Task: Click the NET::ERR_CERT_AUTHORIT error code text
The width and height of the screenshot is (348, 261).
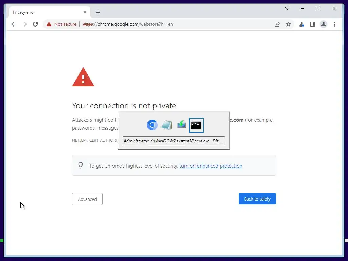Action: pyautogui.click(x=95, y=140)
